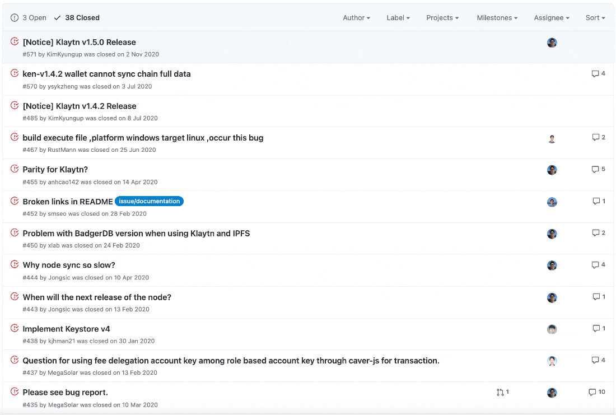
Task: Open comments on Implement Keystore v4
Action: 599,328
